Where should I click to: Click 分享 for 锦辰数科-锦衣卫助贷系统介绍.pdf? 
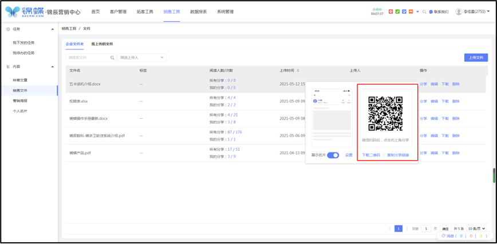tap(423, 136)
